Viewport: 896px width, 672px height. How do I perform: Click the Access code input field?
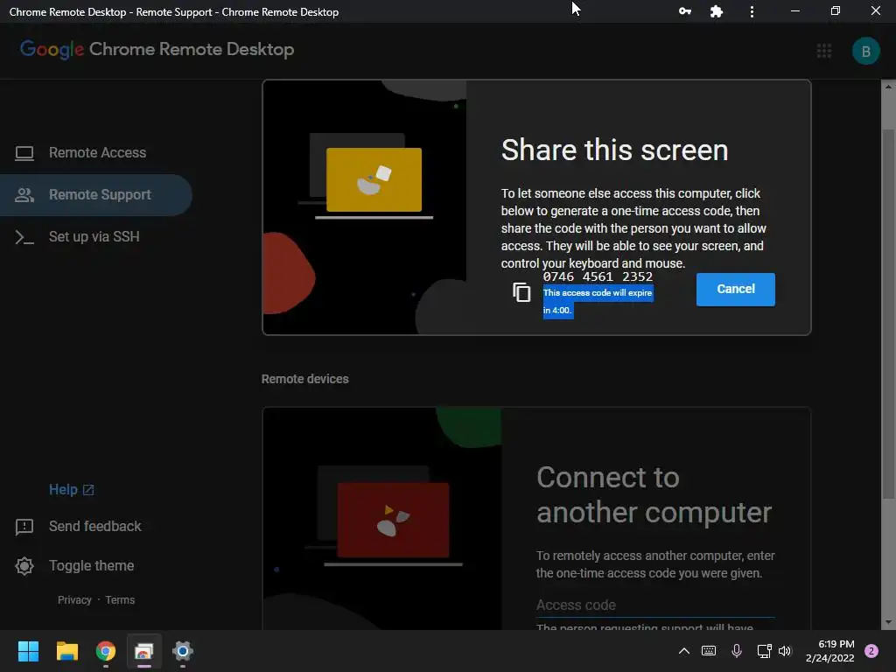pyautogui.click(x=655, y=605)
